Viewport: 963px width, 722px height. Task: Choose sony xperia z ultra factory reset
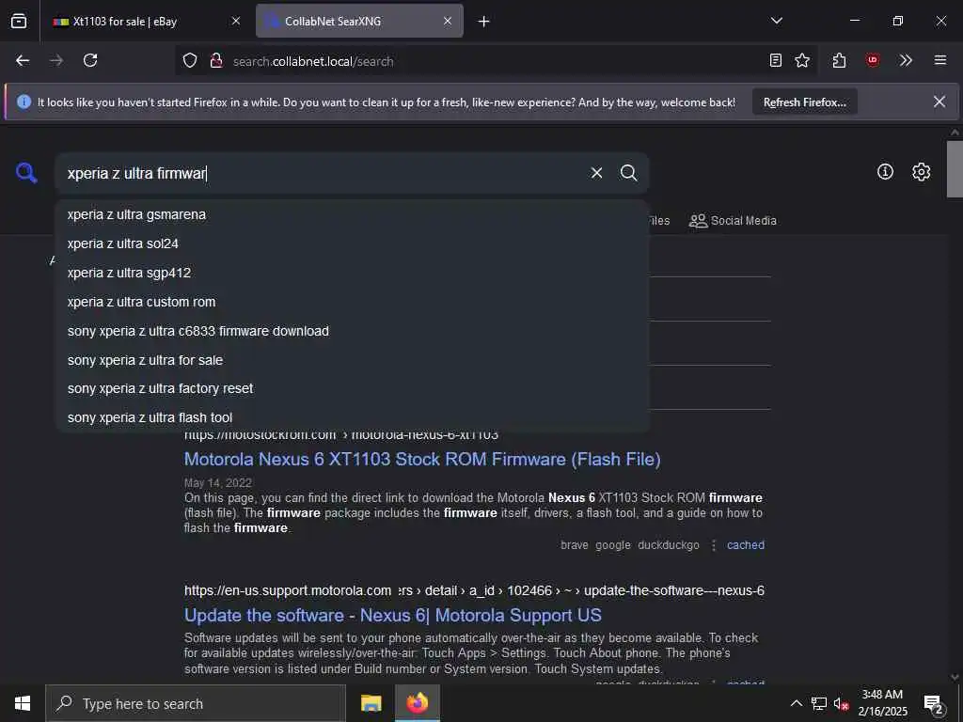(352, 388)
